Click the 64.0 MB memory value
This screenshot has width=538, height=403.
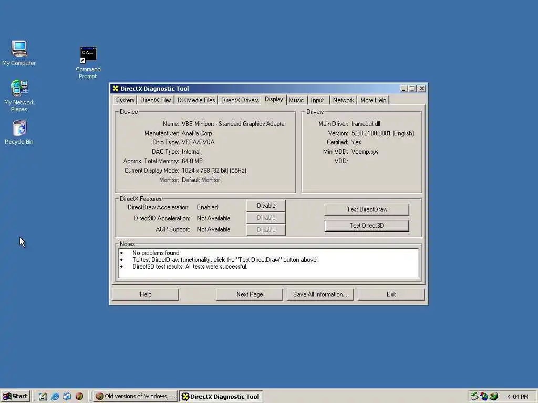point(192,161)
